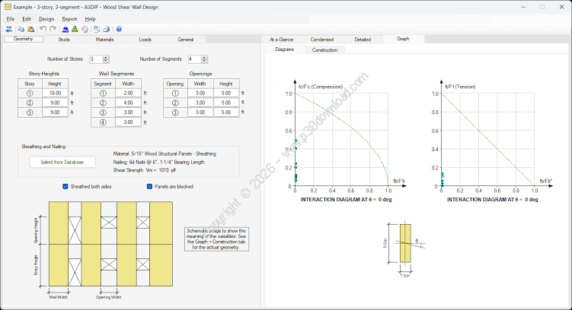This screenshot has height=310, width=572.
Task: Select the Graph results tab
Action: coord(403,39)
